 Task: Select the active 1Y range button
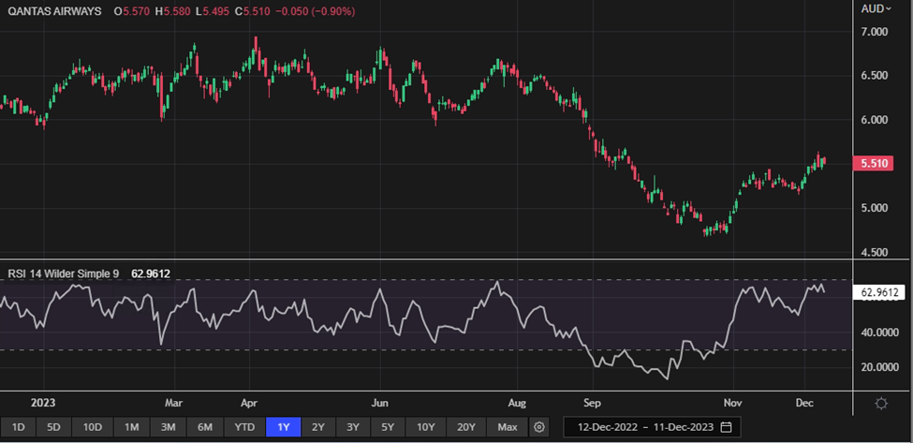[x=284, y=427]
